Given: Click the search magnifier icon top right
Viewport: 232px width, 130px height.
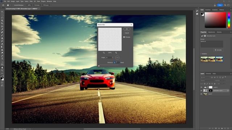Looking at the screenshot, I should point(225,5).
